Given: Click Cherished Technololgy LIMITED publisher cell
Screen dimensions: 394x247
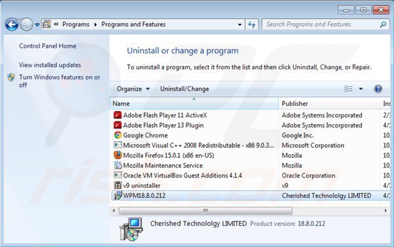Looking at the screenshot, I should (x=326, y=196).
